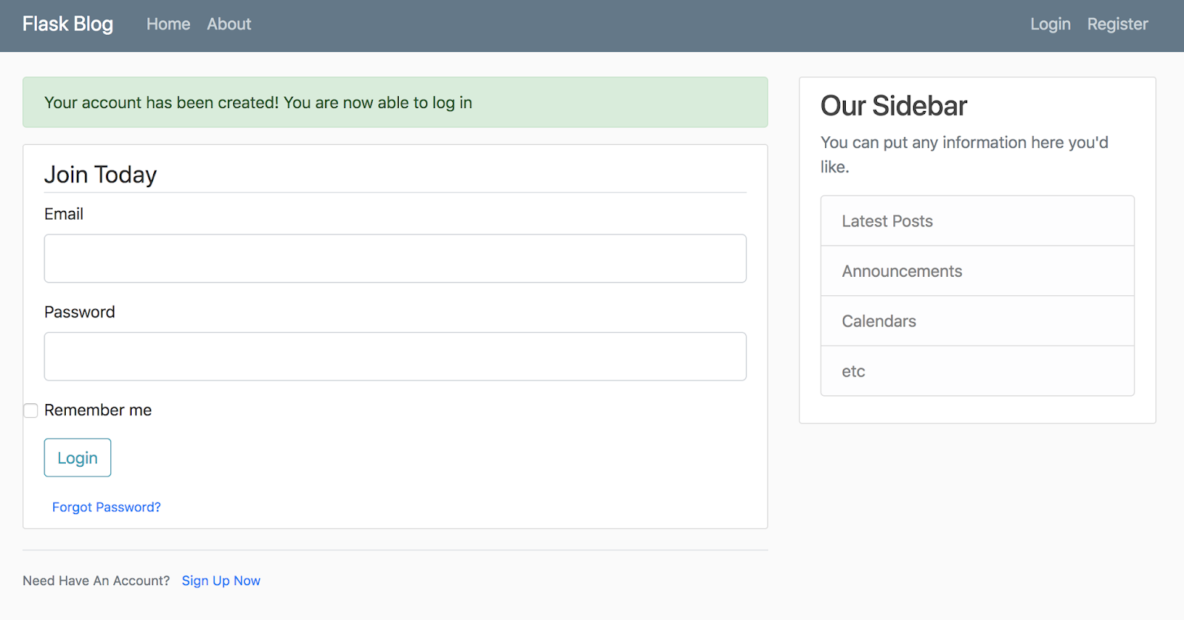Click the Flask Blog brand logo
This screenshot has width=1184, height=620.
(x=67, y=24)
